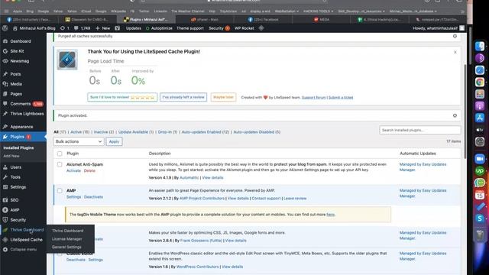This screenshot has width=489, height=275.
Task: Open Security in the sidebar
Action: [x=18, y=220]
